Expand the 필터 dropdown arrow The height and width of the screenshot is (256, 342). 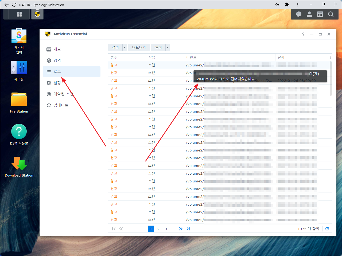[x=168, y=47]
